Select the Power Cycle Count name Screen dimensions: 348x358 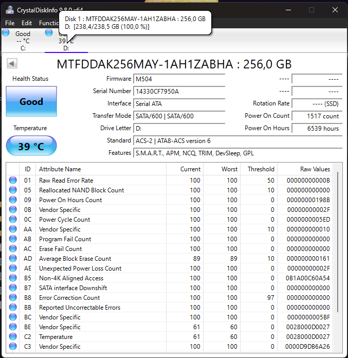pos(65,220)
